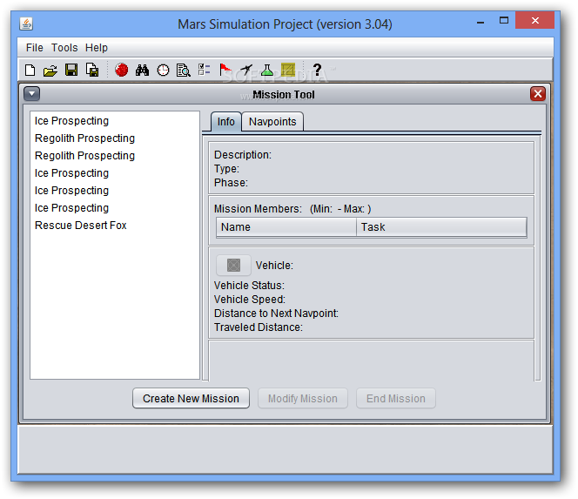Click the Help question mark icon
This screenshot has height=499, width=578.
(x=317, y=70)
